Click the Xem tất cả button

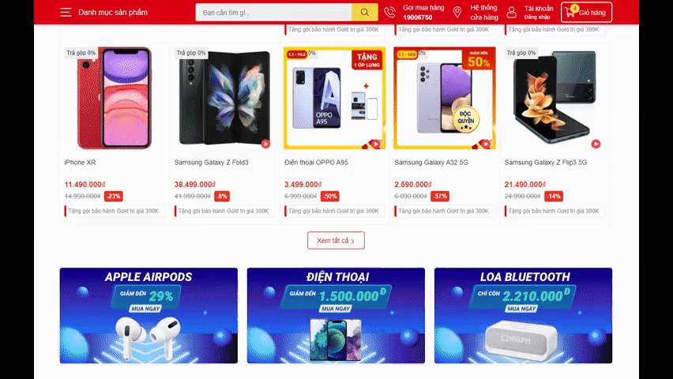point(336,241)
